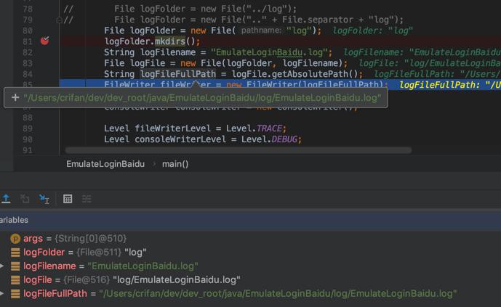Select the logFolder variable row
The width and height of the screenshot is (501, 307).
[x=250, y=252]
